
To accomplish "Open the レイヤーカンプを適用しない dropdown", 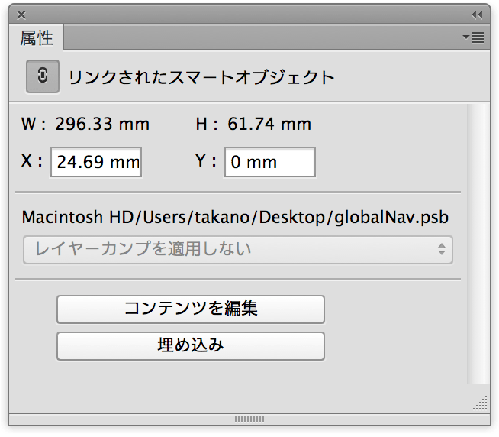I will tap(238, 250).
